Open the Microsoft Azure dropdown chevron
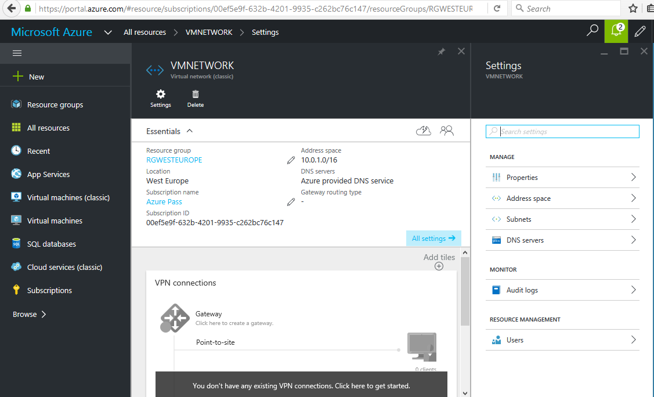 pos(108,33)
